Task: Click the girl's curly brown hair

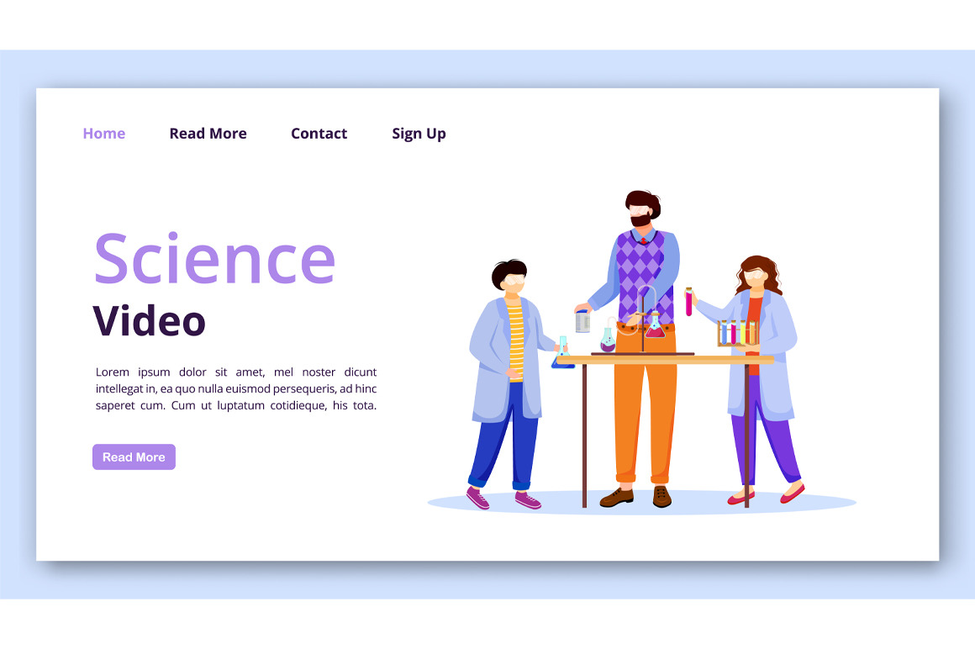Action: [758, 271]
